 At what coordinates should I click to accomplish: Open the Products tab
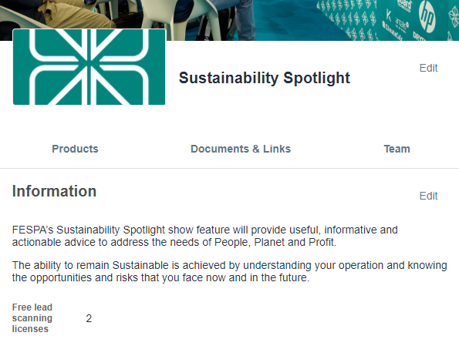75,149
